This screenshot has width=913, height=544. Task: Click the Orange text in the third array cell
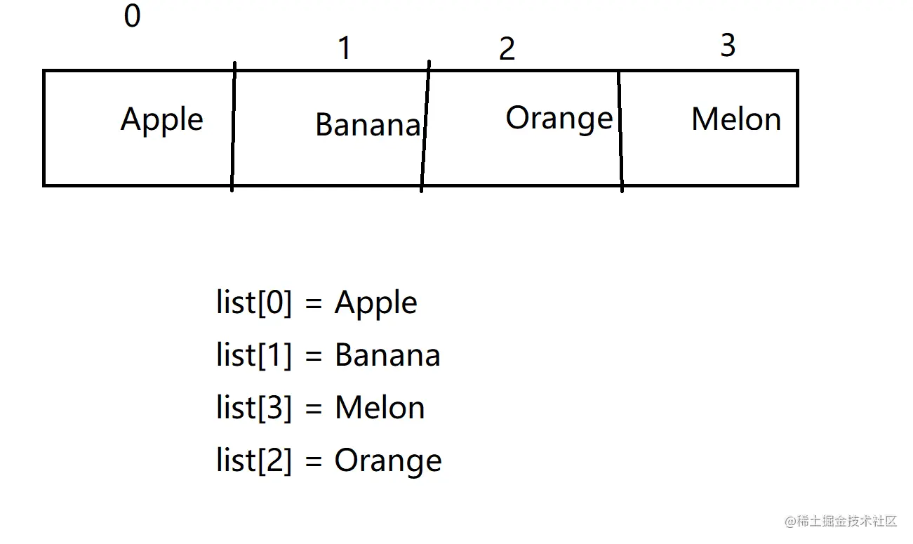point(559,119)
